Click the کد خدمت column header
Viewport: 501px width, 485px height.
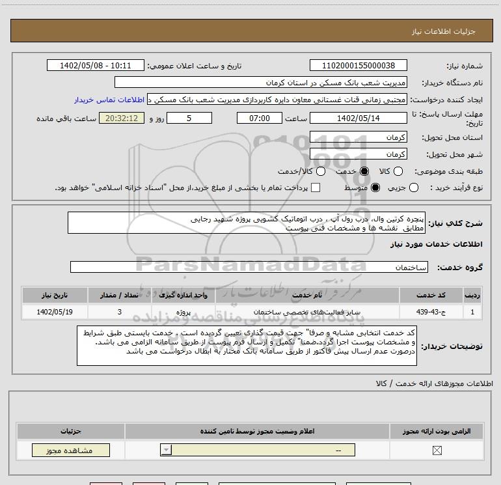click(431, 295)
